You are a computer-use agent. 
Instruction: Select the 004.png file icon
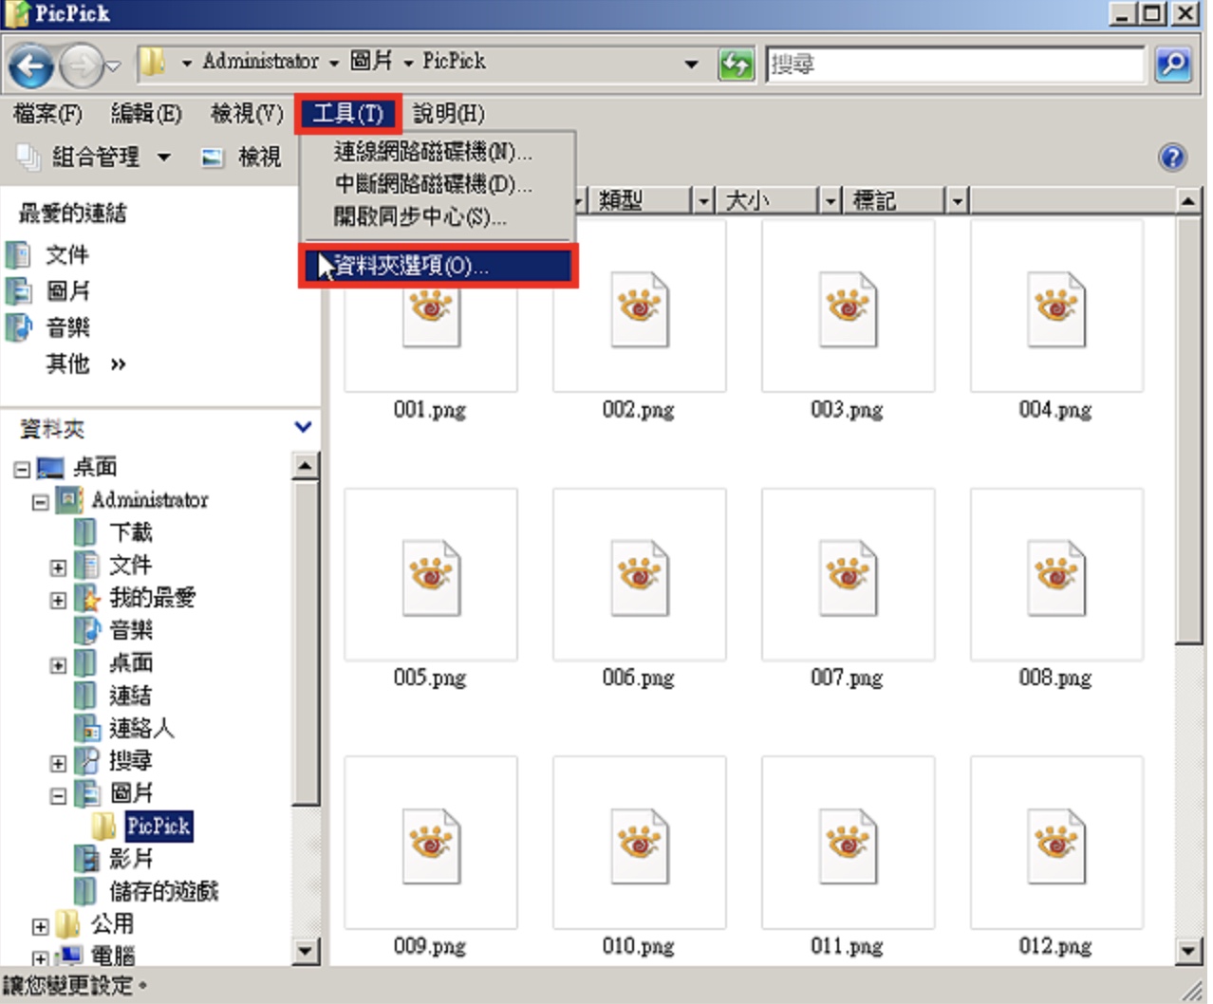(x=1056, y=308)
